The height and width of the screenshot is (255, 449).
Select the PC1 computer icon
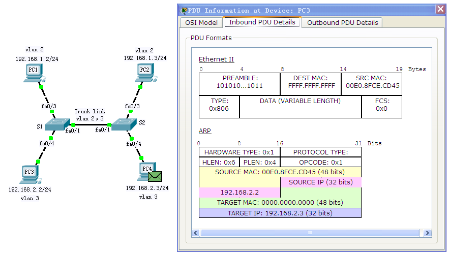(x=34, y=73)
